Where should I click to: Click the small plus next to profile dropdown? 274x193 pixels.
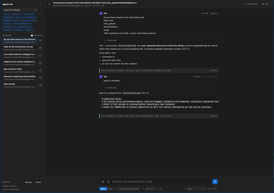pos(41,10)
